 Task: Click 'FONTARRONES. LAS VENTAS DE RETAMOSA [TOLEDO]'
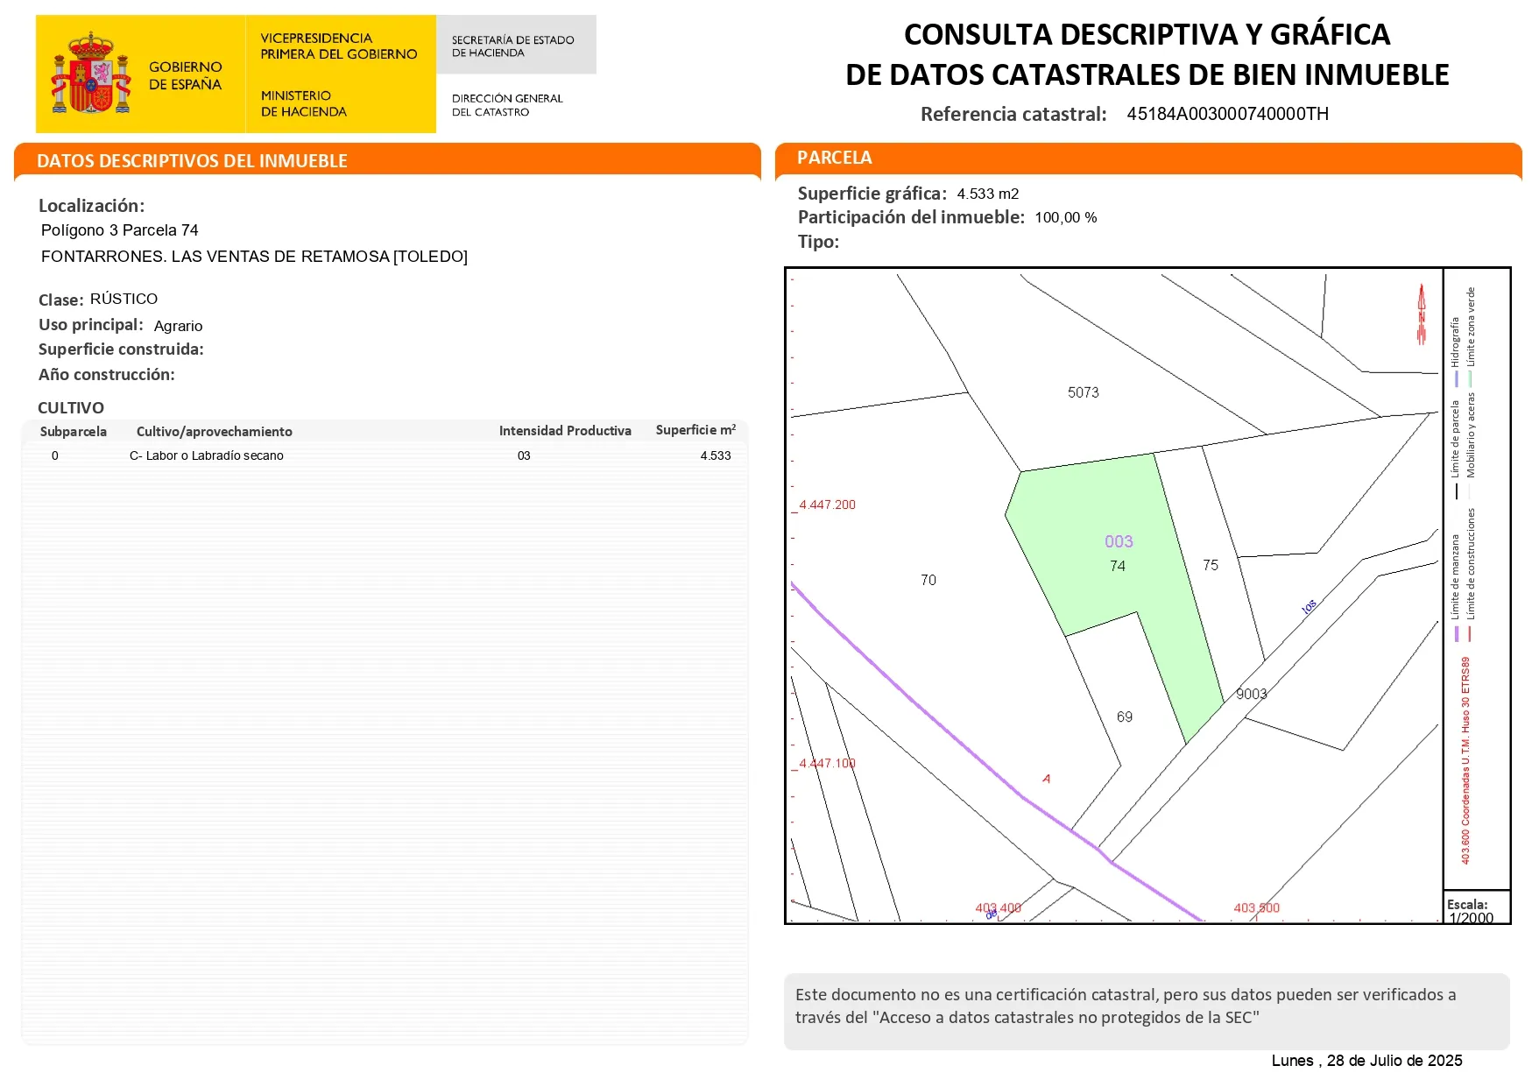tap(254, 257)
